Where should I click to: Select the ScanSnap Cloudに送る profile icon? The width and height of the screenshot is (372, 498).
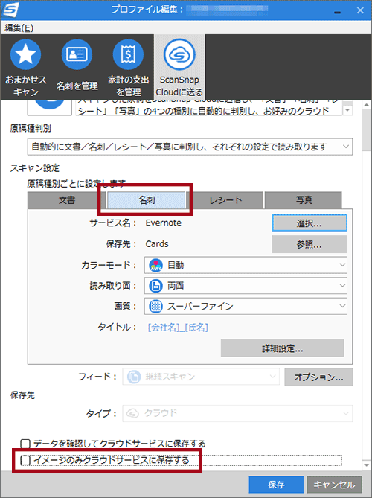[179, 54]
